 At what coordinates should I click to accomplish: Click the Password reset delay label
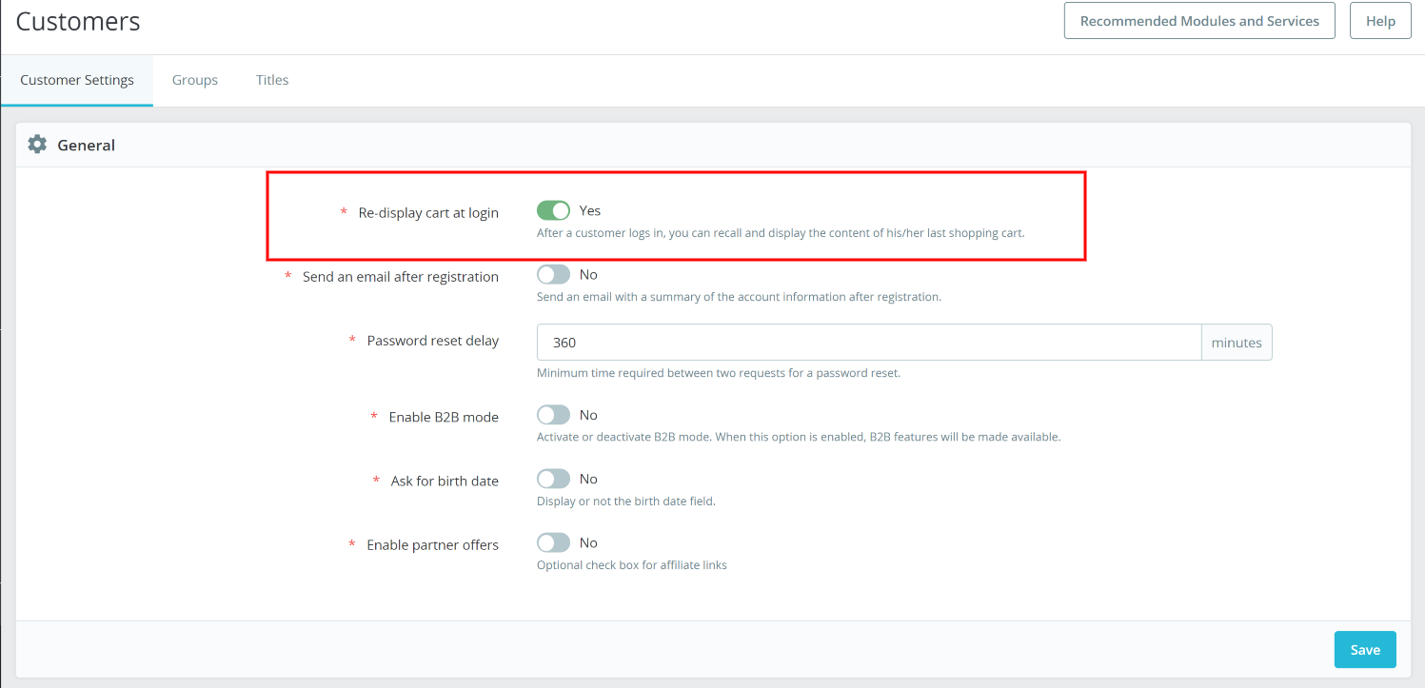pos(433,340)
